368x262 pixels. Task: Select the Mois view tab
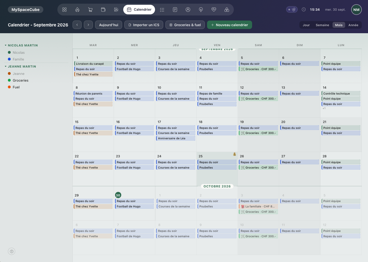pyautogui.click(x=339, y=25)
